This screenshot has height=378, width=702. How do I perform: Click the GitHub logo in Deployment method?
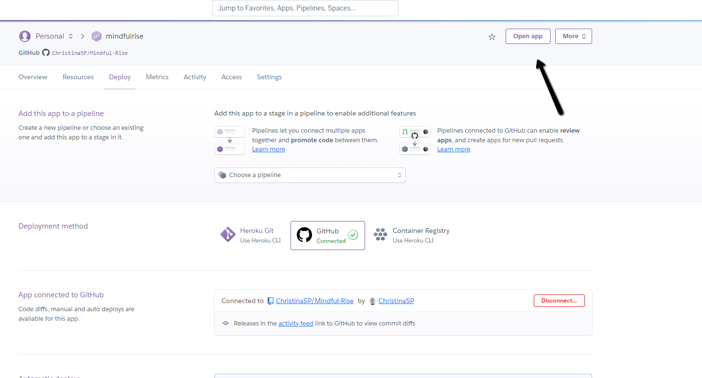click(304, 235)
